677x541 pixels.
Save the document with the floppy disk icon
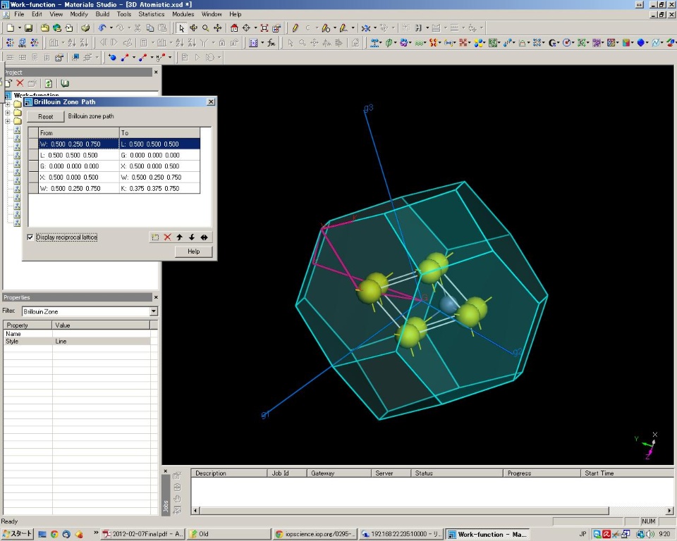(x=28, y=28)
